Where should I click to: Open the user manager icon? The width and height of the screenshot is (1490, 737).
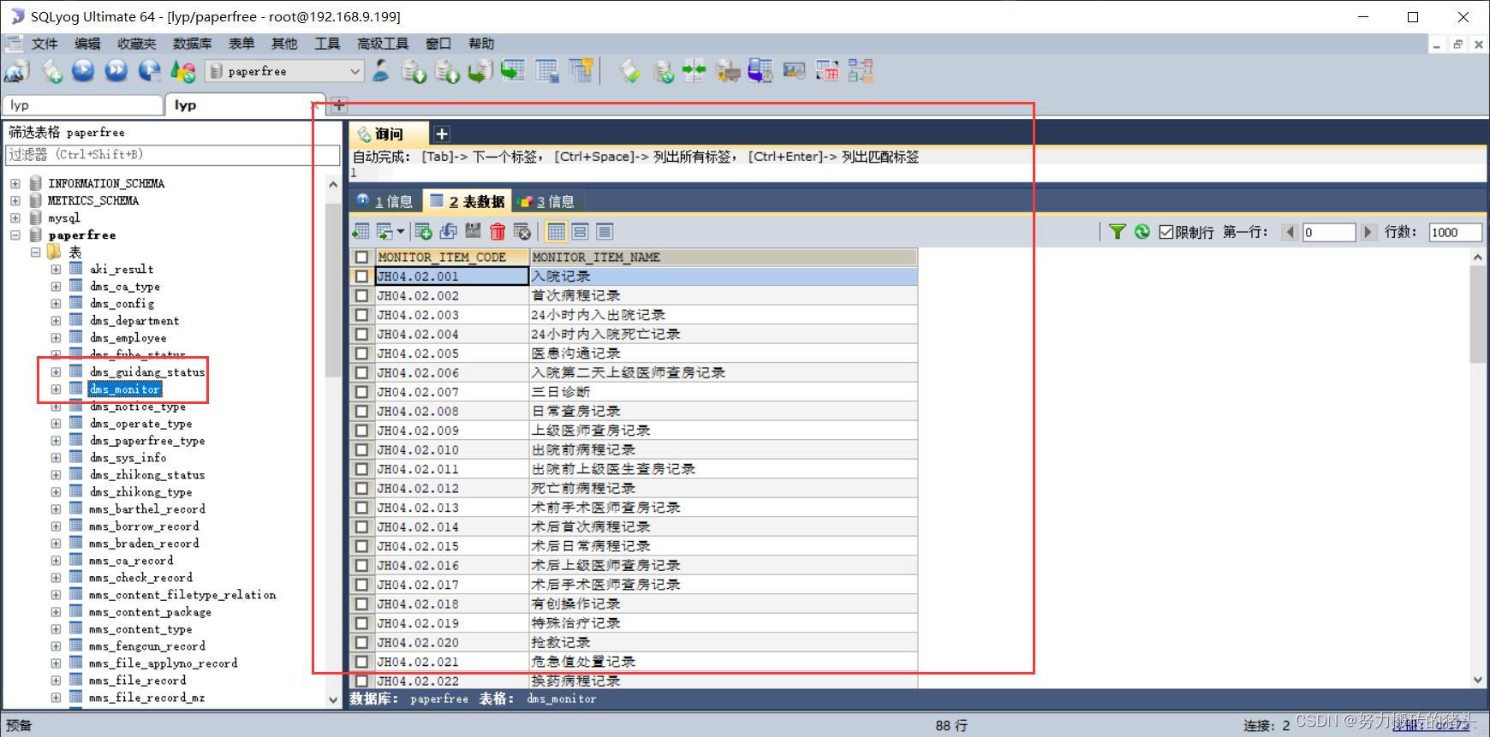click(x=381, y=71)
